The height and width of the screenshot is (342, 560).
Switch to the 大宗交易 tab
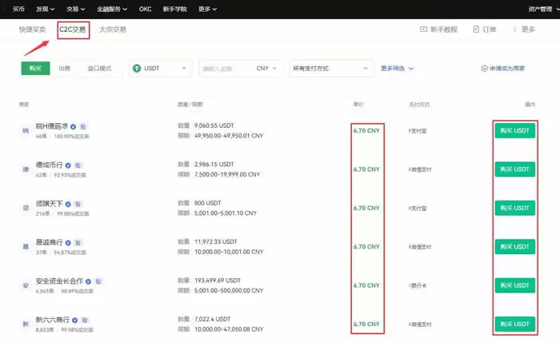tap(113, 30)
